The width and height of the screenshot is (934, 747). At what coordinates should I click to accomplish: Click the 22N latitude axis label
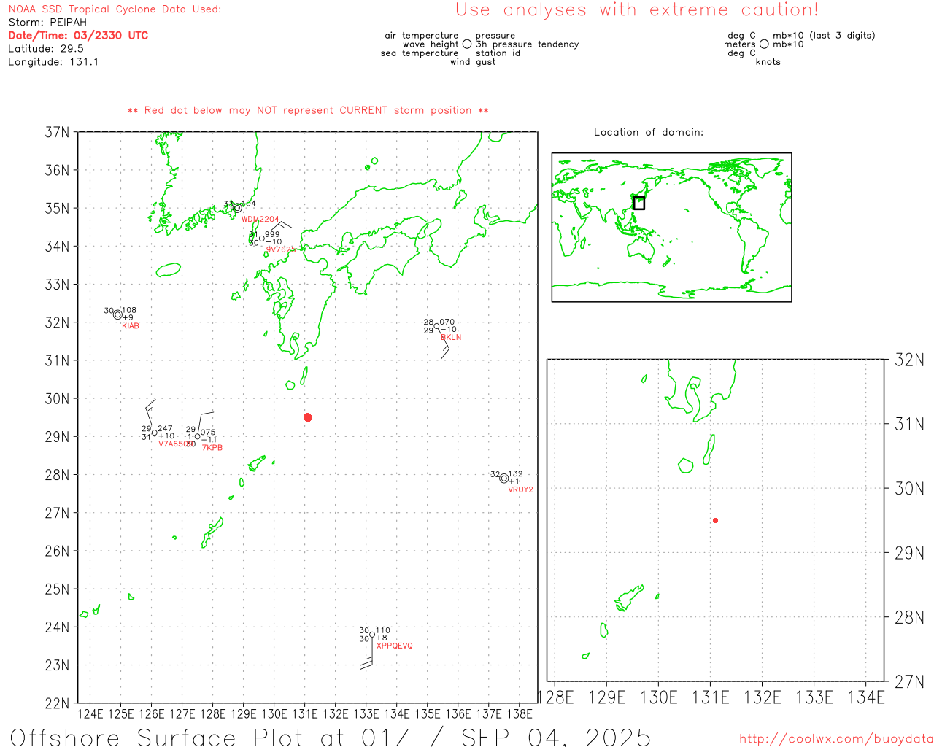tap(57, 703)
